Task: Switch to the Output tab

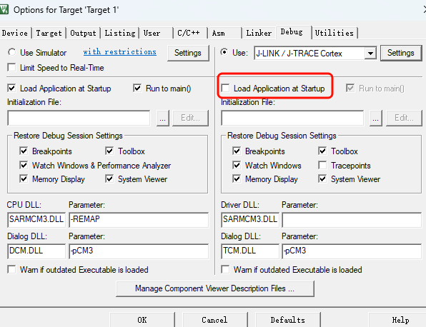Action: point(83,33)
